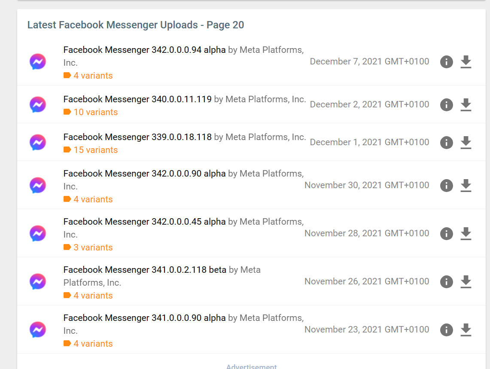Click Meta Platforms, Inc. beside 339.0.0.18.118
This screenshot has height=369, width=490.
click(266, 137)
